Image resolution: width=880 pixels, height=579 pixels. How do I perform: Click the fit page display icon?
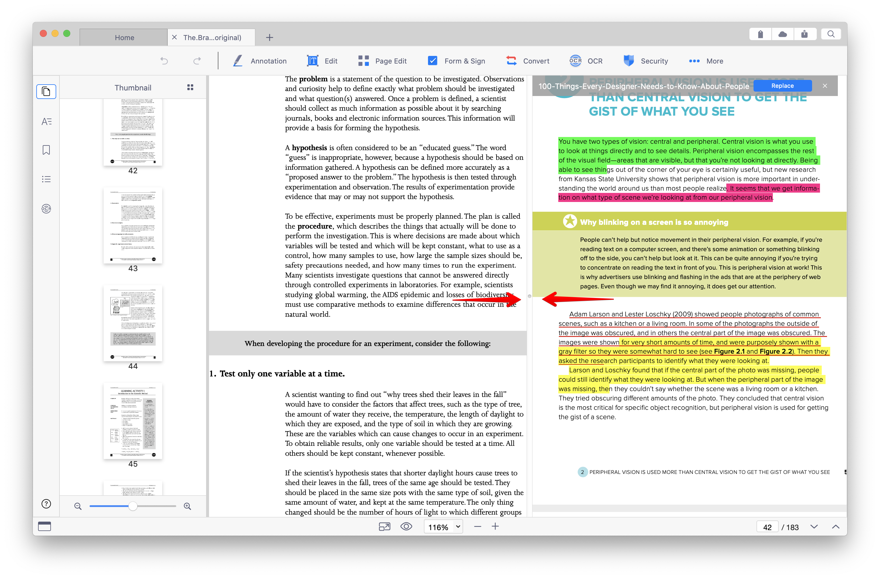(385, 527)
